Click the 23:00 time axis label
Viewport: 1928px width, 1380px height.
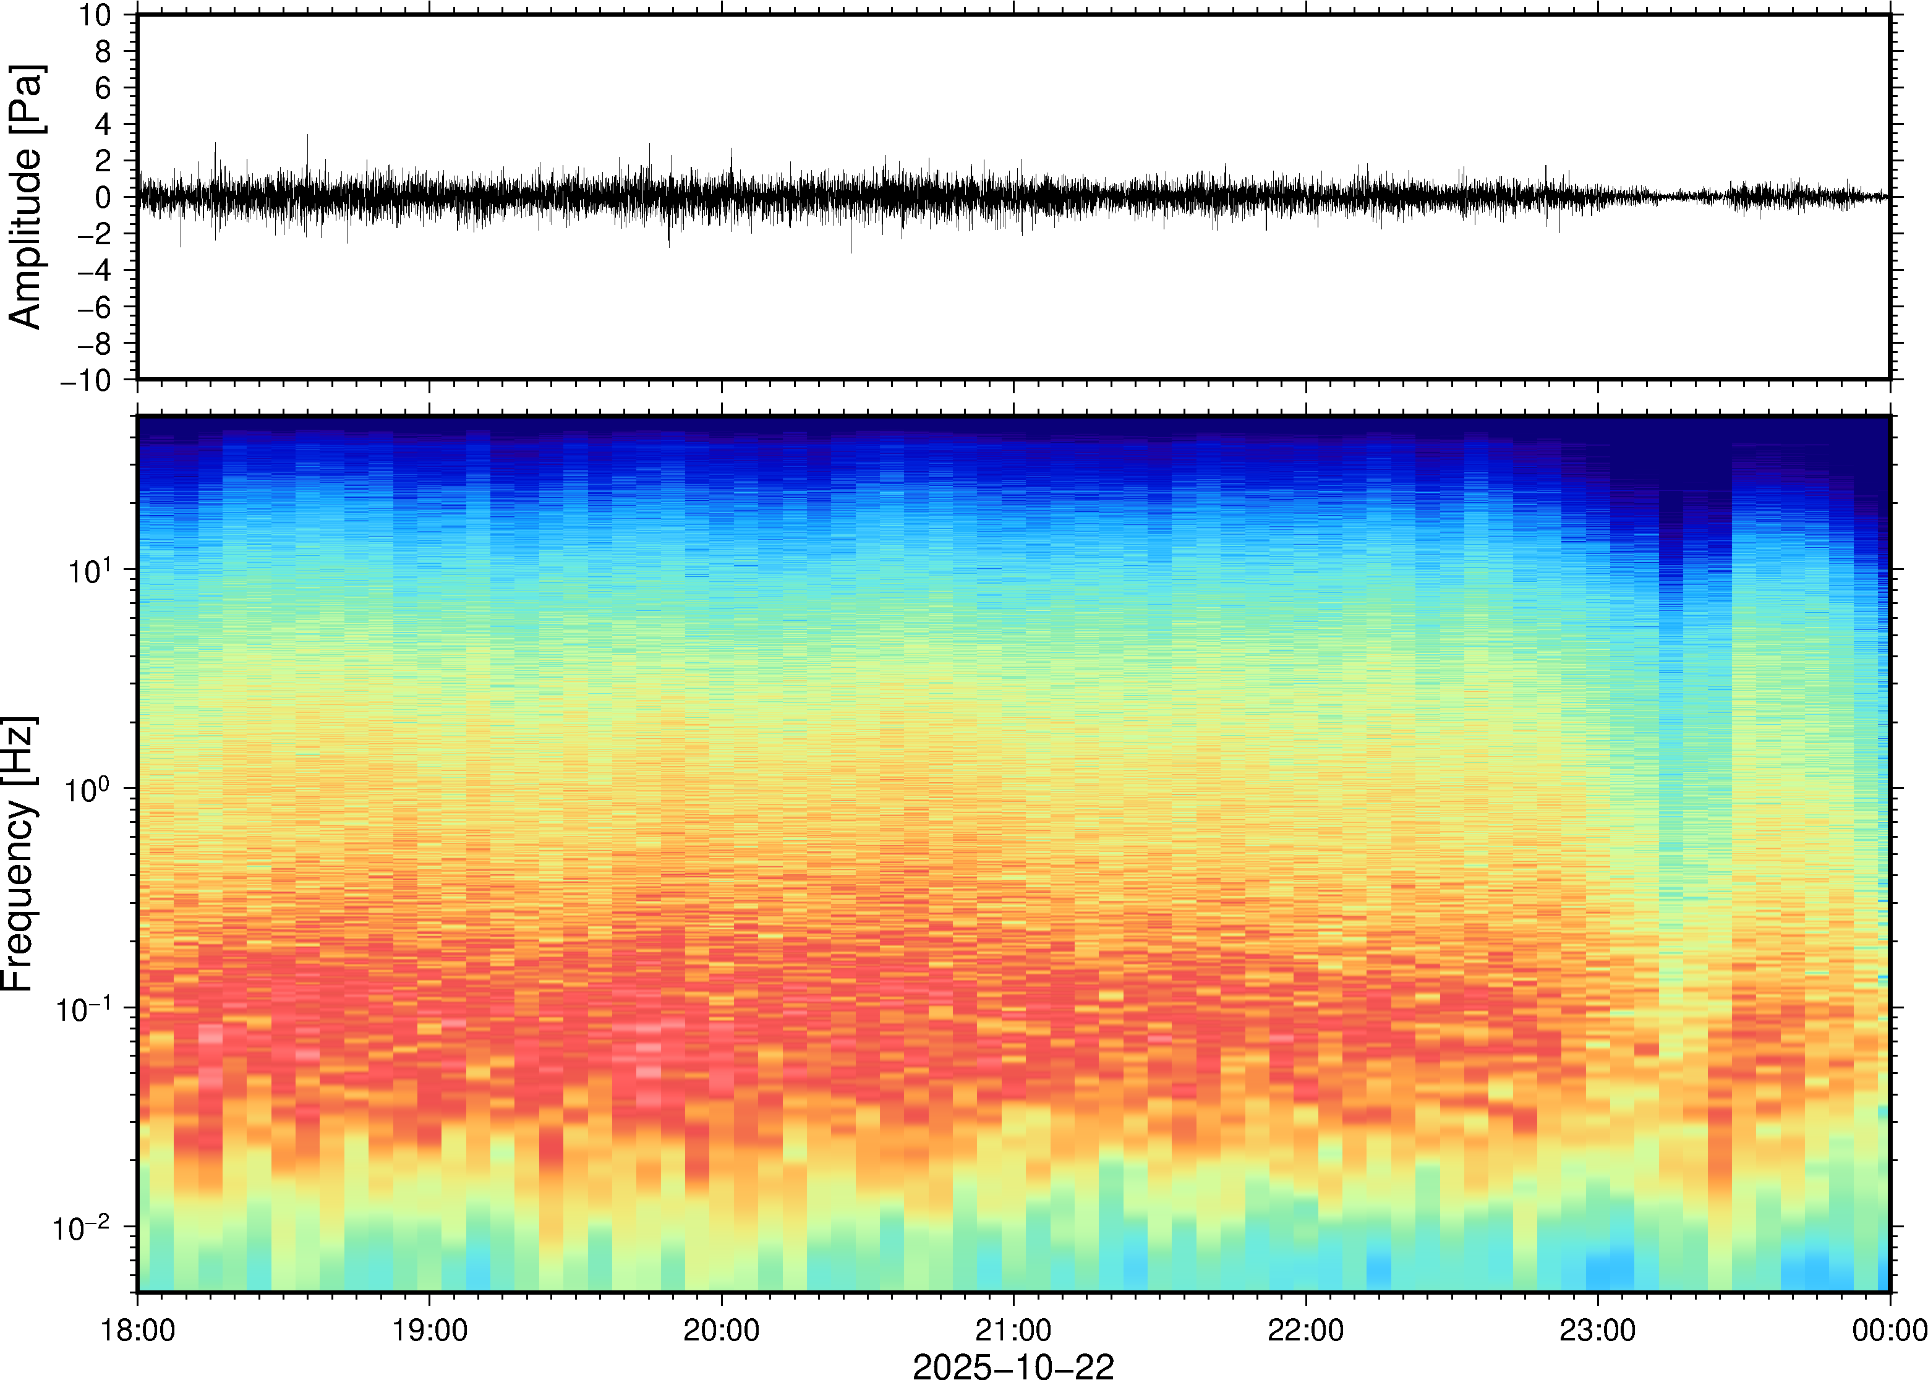click(x=1597, y=1330)
